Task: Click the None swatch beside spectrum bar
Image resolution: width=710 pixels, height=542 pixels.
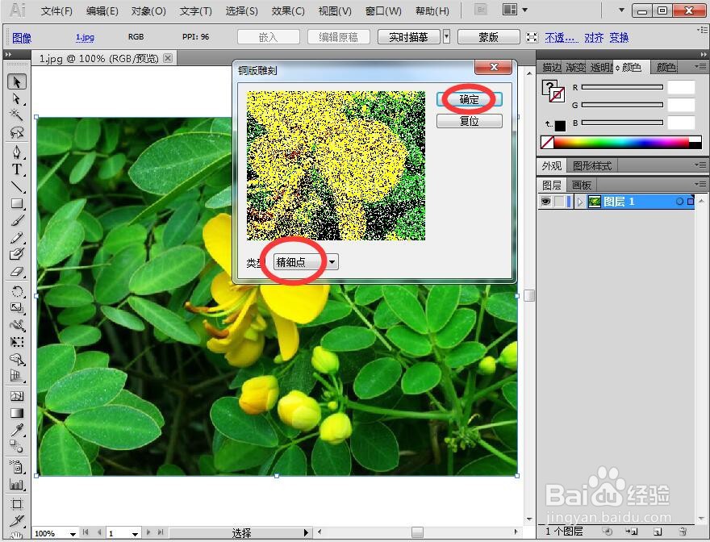Action: [x=547, y=142]
